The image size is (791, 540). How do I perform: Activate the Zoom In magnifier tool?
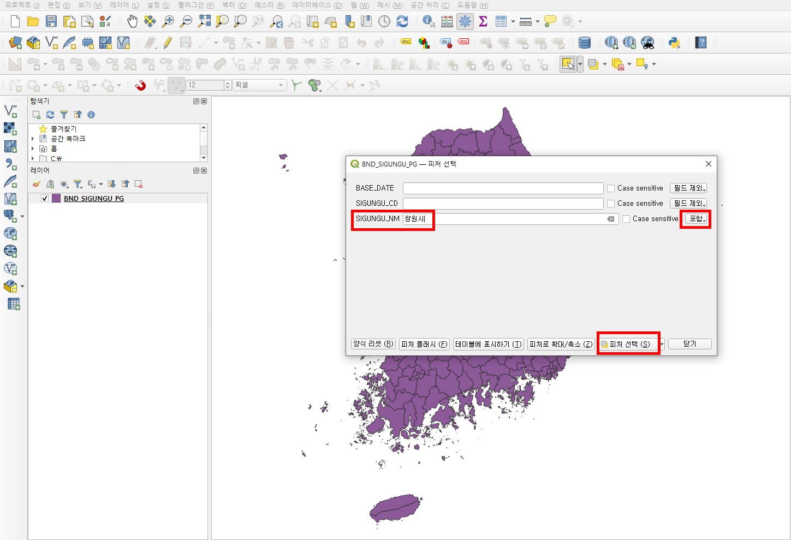pos(168,21)
